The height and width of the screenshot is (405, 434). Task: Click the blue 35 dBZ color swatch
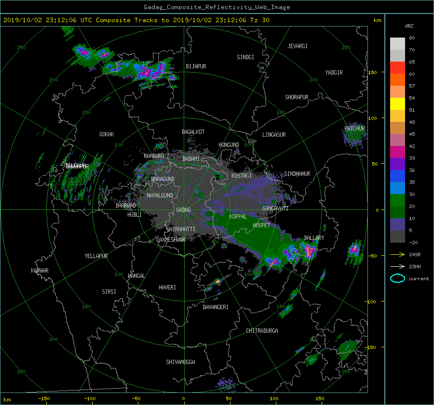397,176
